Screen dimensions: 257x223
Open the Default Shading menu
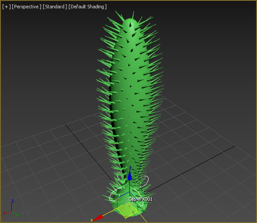point(88,7)
